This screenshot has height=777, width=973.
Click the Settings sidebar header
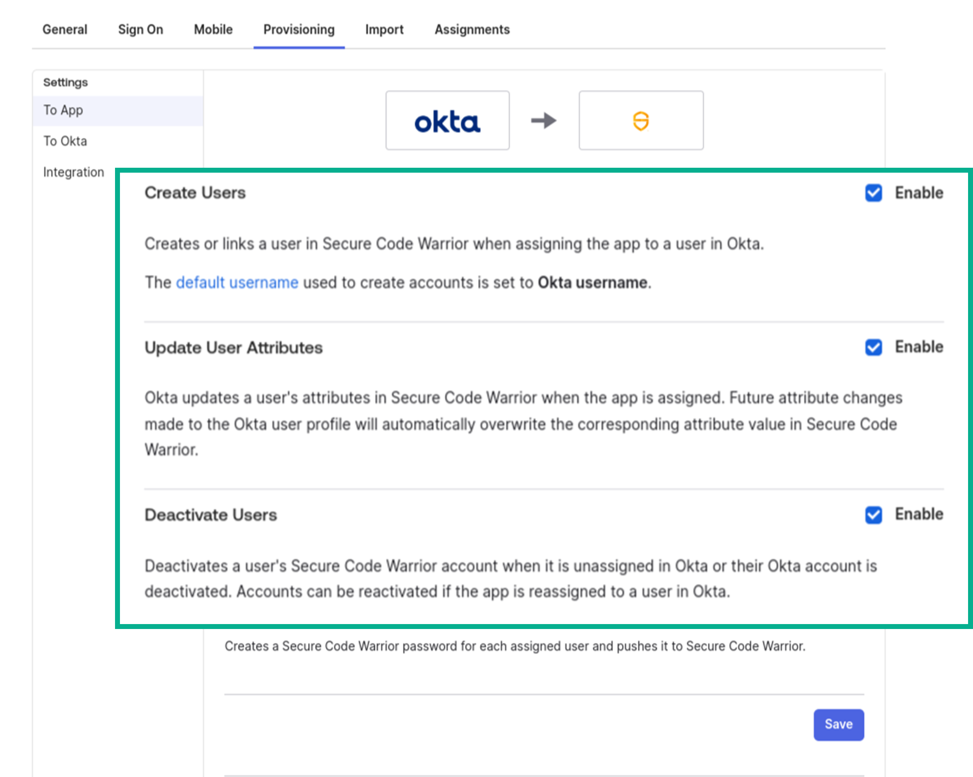pos(66,82)
